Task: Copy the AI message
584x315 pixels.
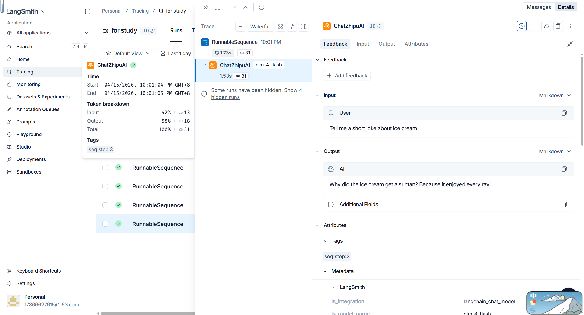Action: pos(564,169)
